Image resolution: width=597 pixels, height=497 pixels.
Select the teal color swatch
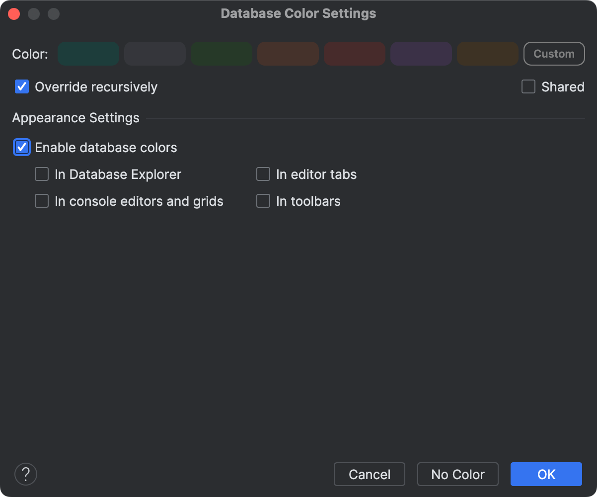point(88,54)
